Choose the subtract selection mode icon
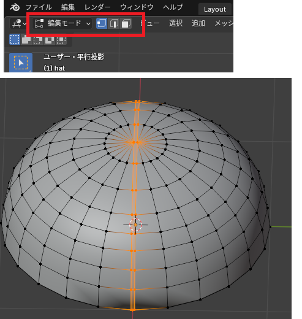Screen dimensions: 302x319 [38, 39]
